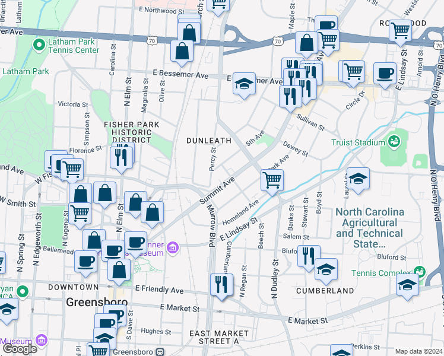Open the Latham Park Tennis Center pin
This screenshot has height=356, width=444.
(x=40, y=45)
